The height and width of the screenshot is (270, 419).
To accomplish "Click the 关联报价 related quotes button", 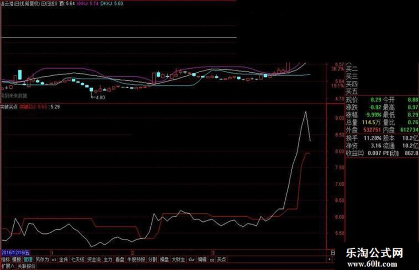I will click(26, 266).
